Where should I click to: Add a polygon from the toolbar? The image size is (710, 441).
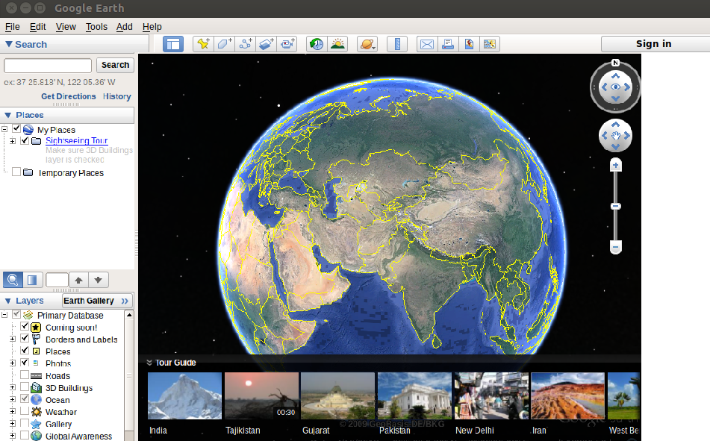coord(224,44)
